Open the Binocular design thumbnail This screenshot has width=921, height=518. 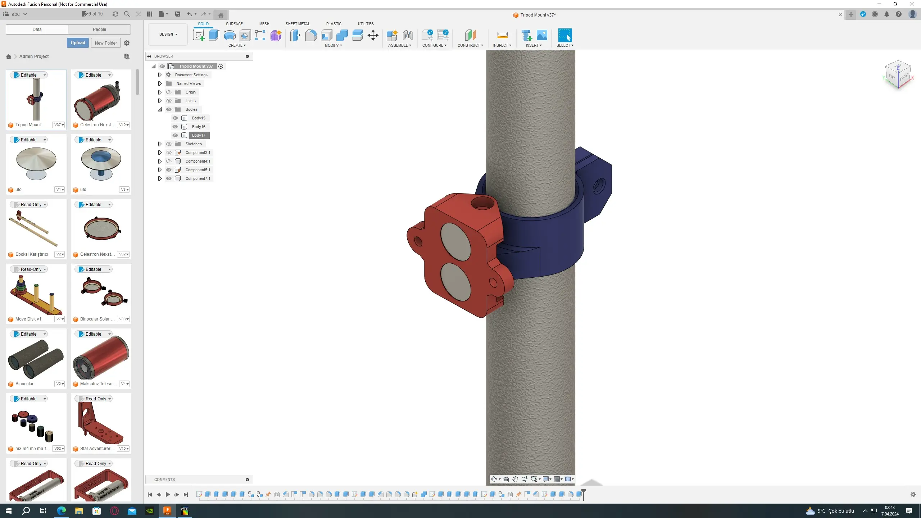pyautogui.click(x=36, y=359)
